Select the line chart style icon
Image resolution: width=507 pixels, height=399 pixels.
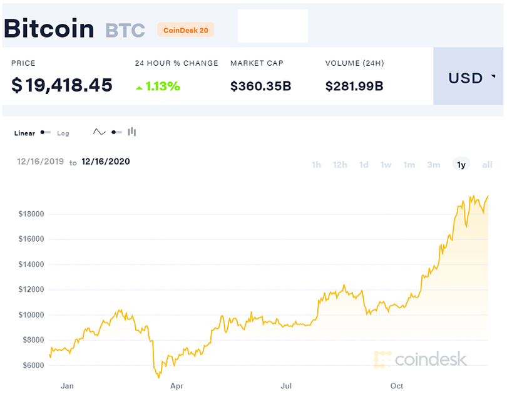[100, 132]
